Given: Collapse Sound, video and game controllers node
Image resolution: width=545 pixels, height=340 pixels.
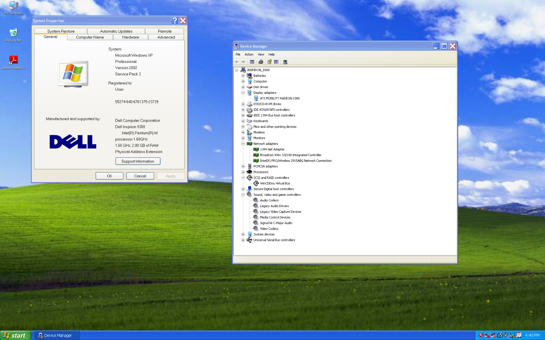Looking at the screenshot, I should coord(243,195).
